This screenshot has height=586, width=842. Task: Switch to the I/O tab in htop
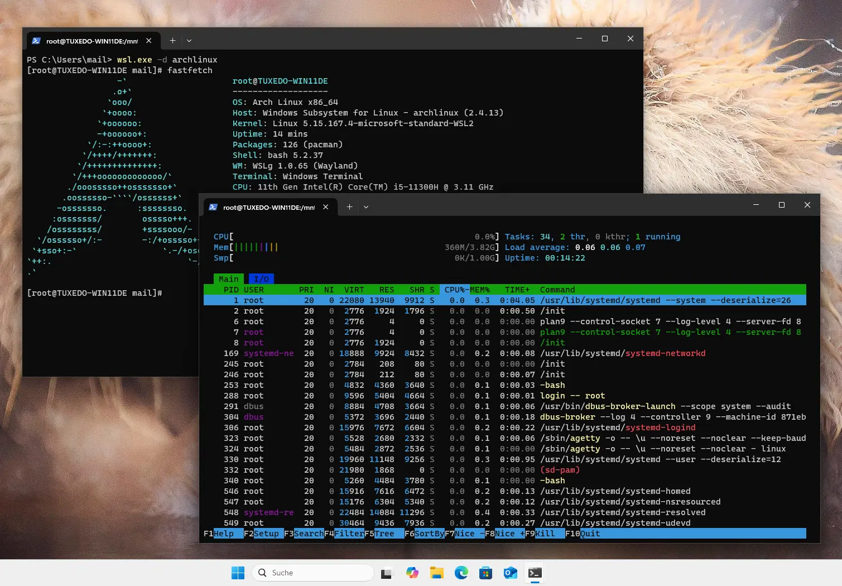pyautogui.click(x=261, y=278)
